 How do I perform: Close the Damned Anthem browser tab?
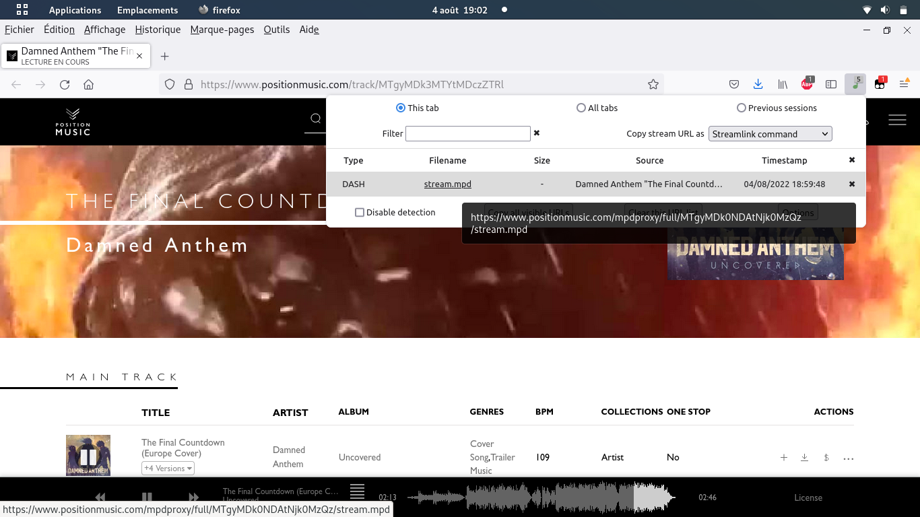pyautogui.click(x=139, y=57)
